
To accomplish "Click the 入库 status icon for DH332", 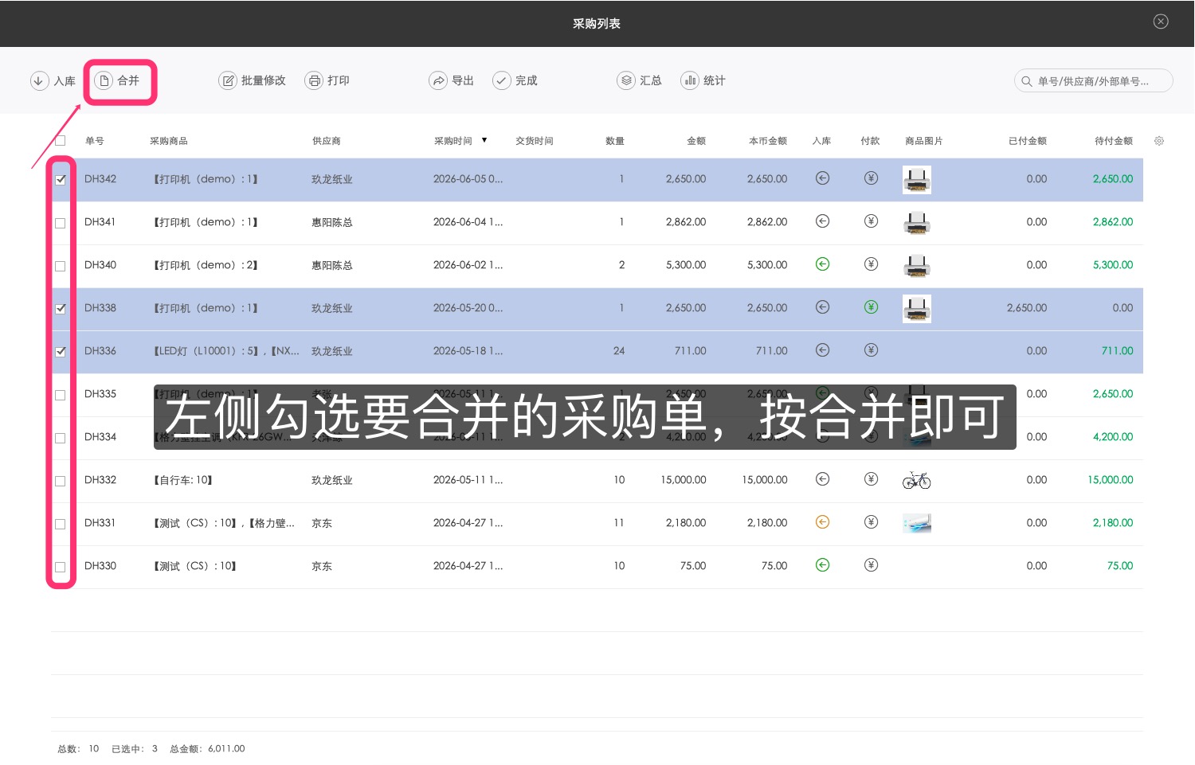I will pyautogui.click(x=823, y=479).
